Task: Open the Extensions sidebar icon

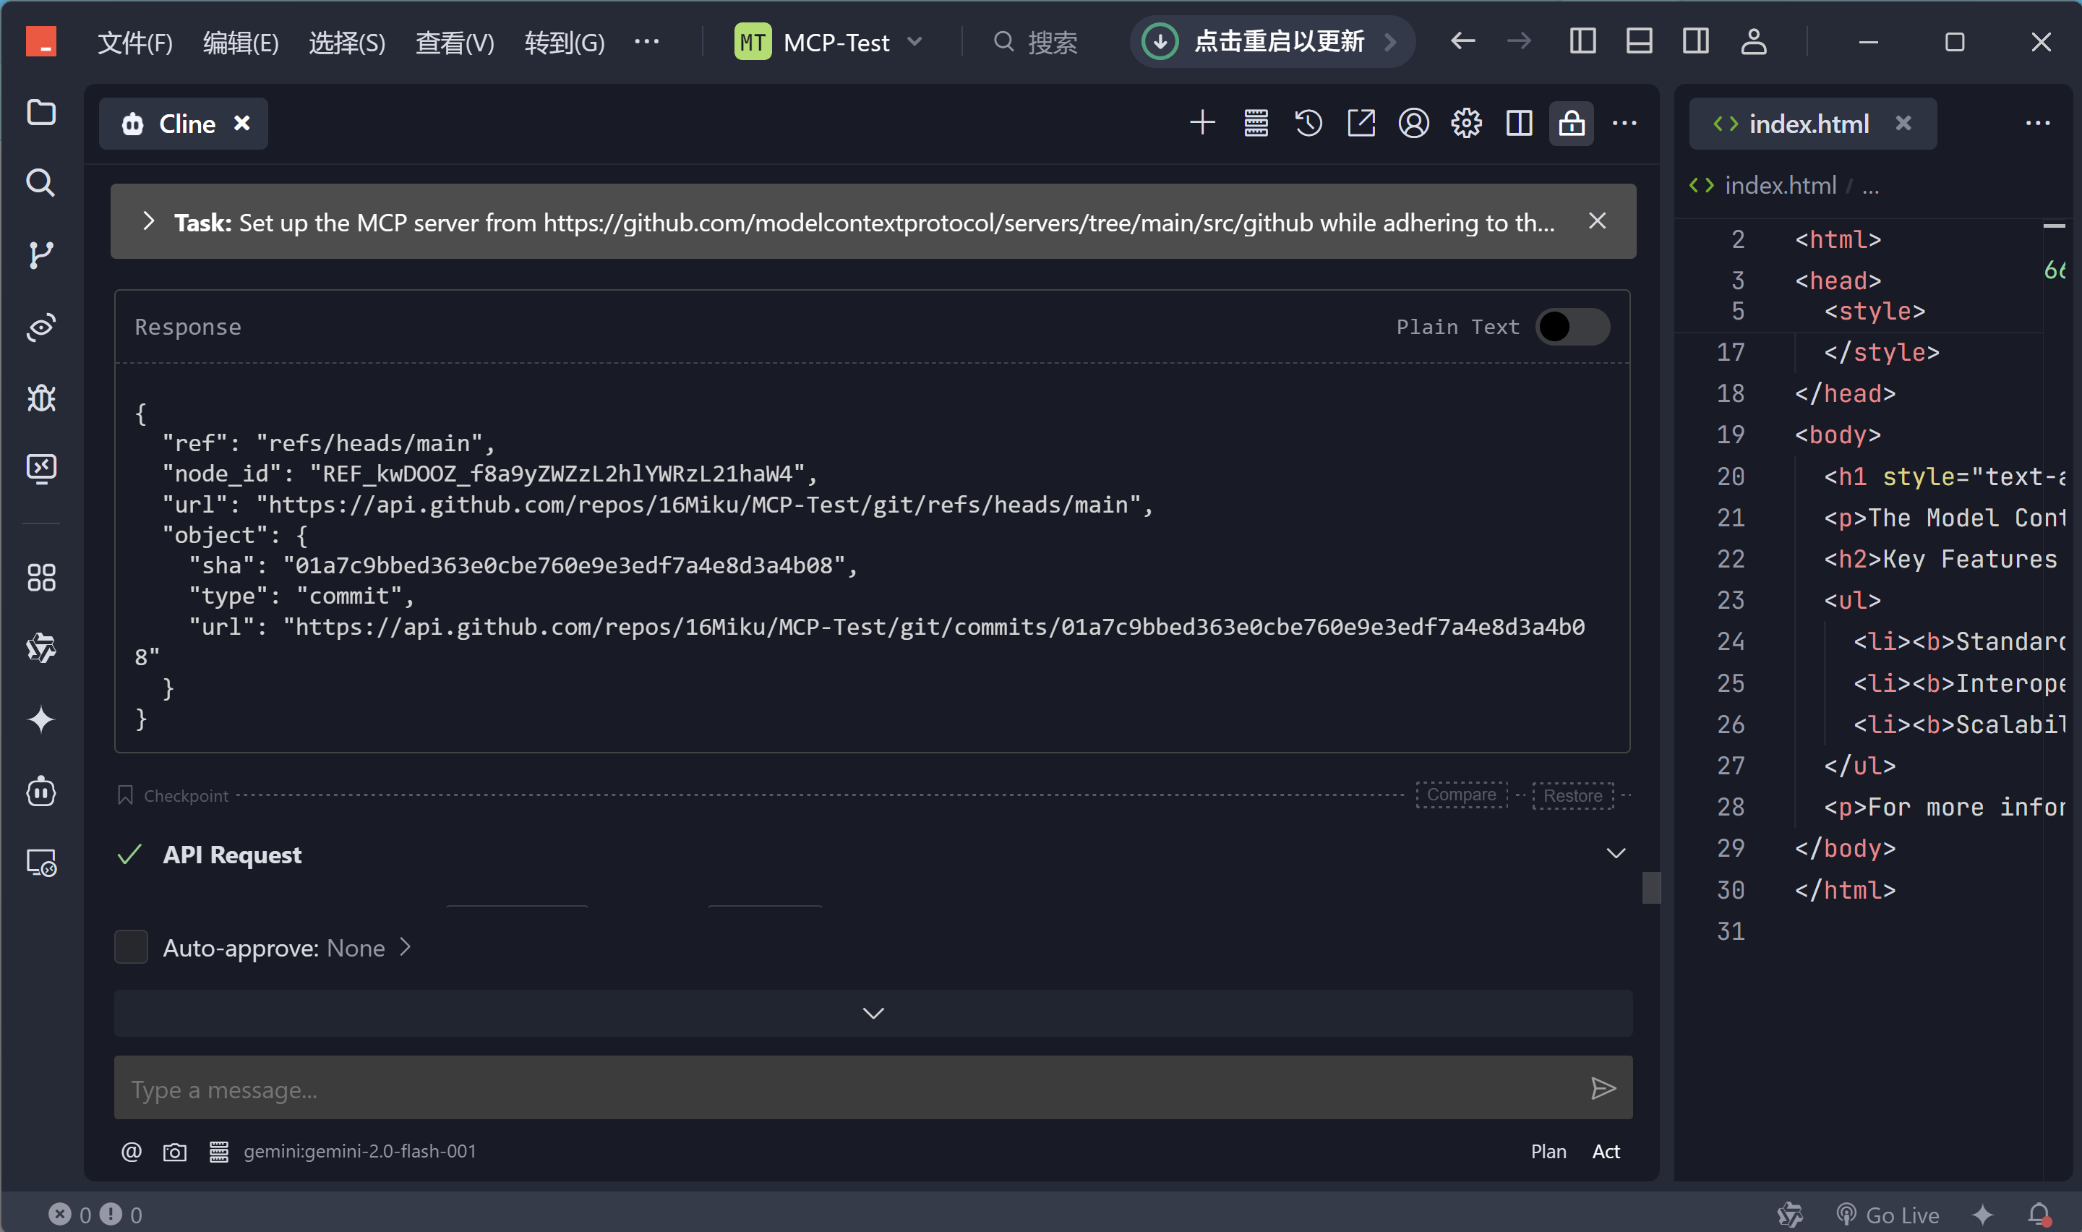Action: pos(40,577)
